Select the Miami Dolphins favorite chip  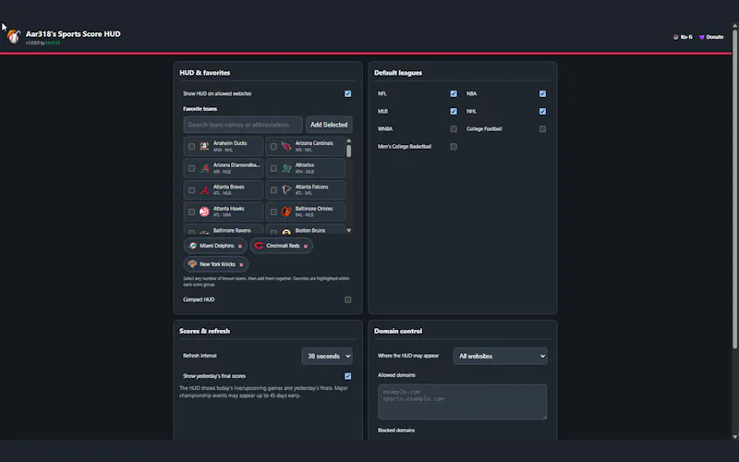pos(215,246)
